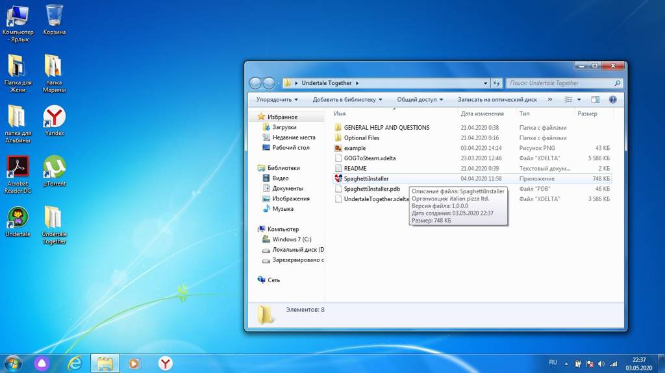Image resolution: width=665 pixels, height=373 pixels.
Task: Open the Explorer help question icon
Action: [x=612, y=100]
